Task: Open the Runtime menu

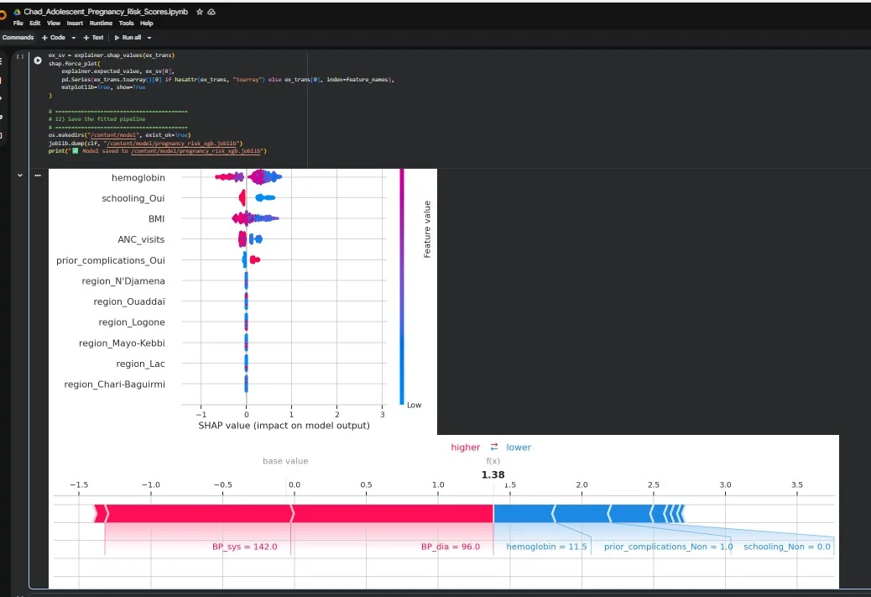Action: pos(101,24)
